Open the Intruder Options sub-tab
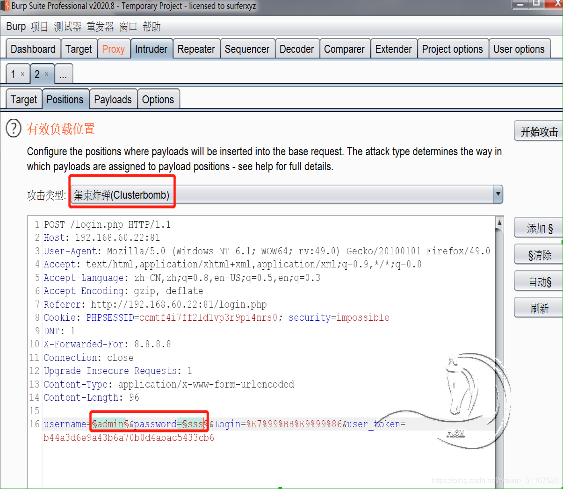 (158, 99)
